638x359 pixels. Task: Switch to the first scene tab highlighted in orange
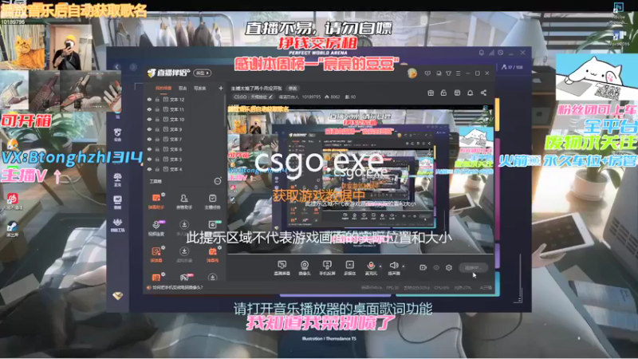163,88
